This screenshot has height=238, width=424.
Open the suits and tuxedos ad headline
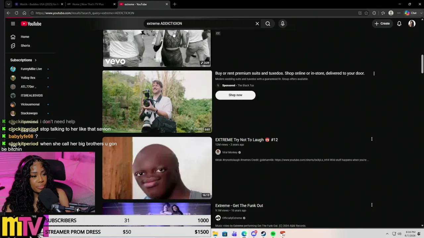(290, 73)
